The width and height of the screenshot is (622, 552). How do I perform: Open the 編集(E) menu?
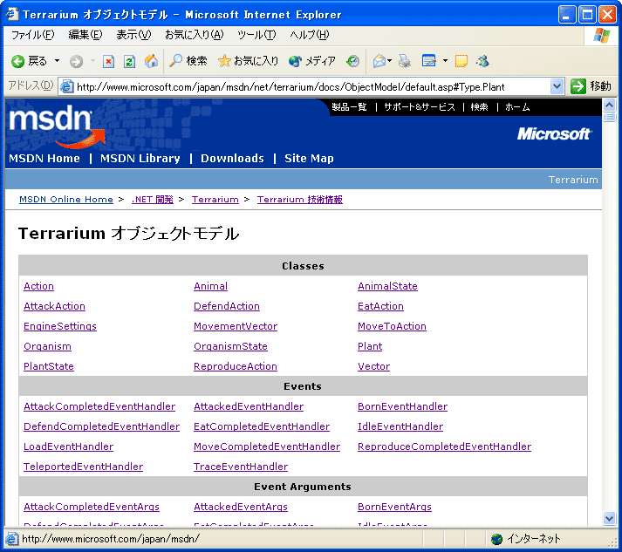[x=85, y=35]
